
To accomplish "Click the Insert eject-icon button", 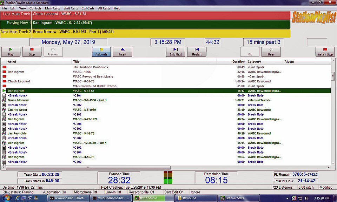I will (x=123, y=52).
